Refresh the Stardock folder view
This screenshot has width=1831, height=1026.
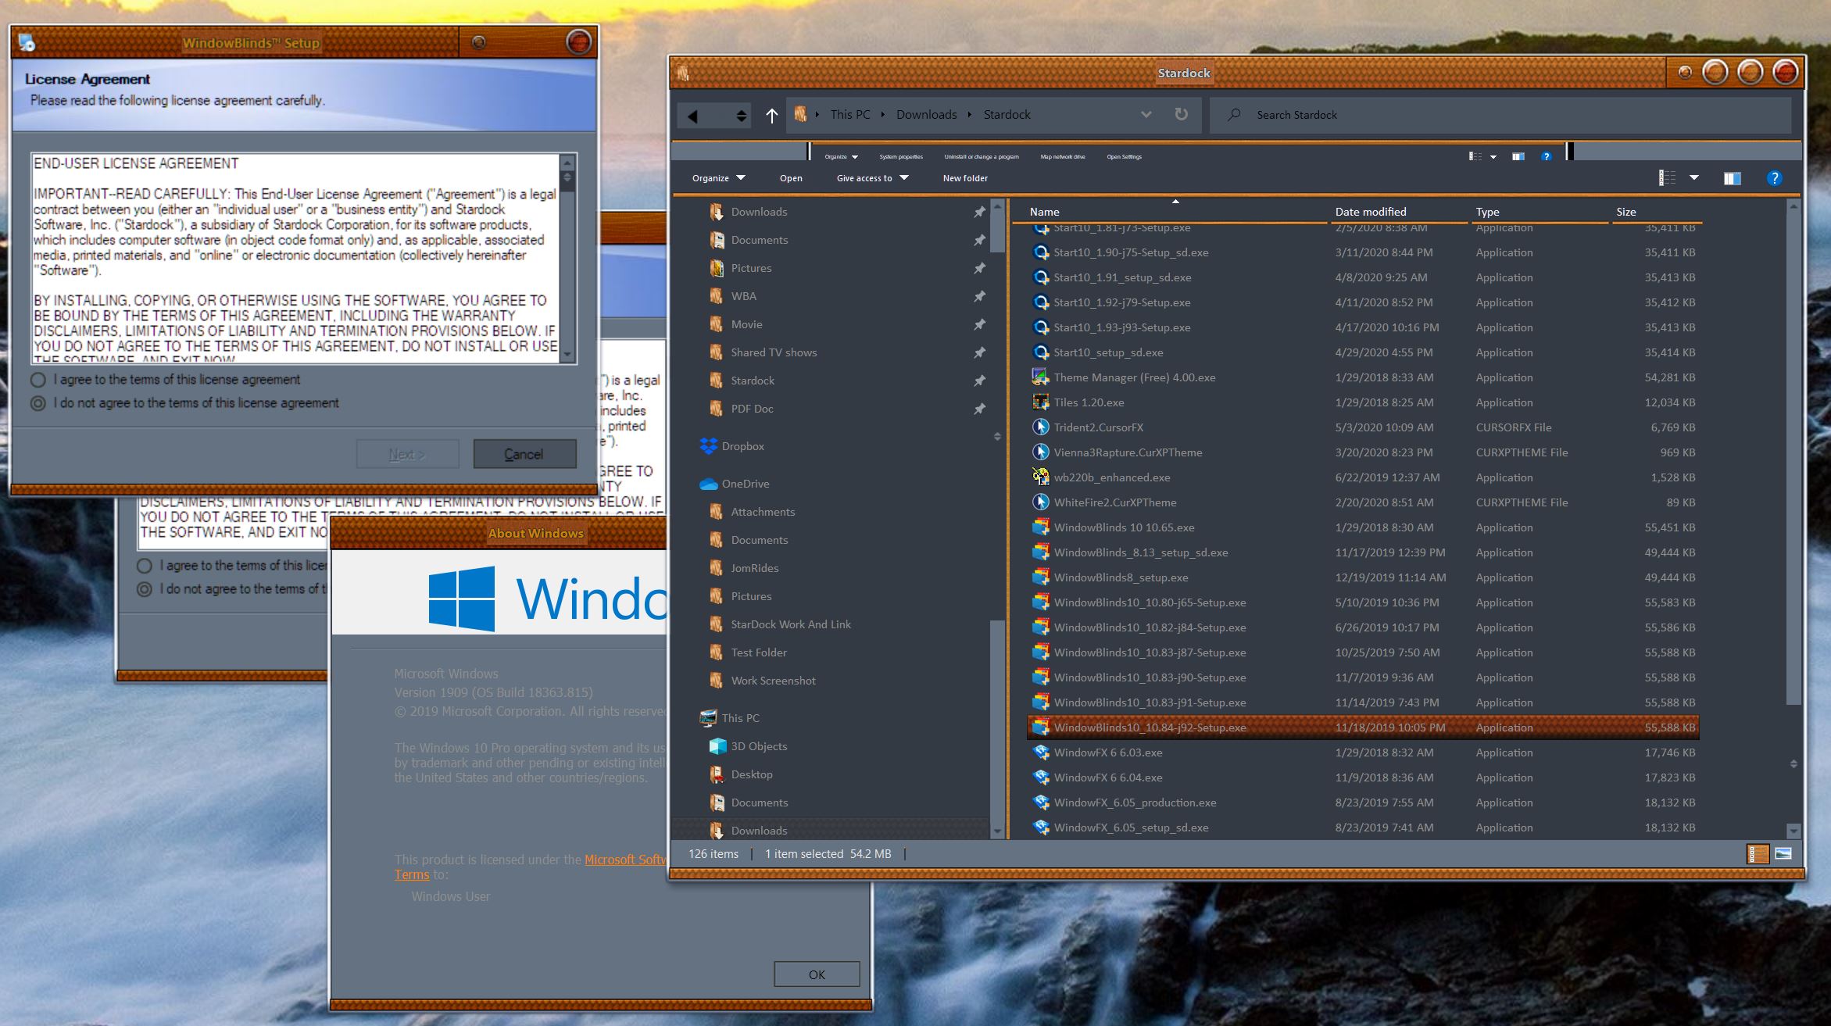pos(1181,114)
